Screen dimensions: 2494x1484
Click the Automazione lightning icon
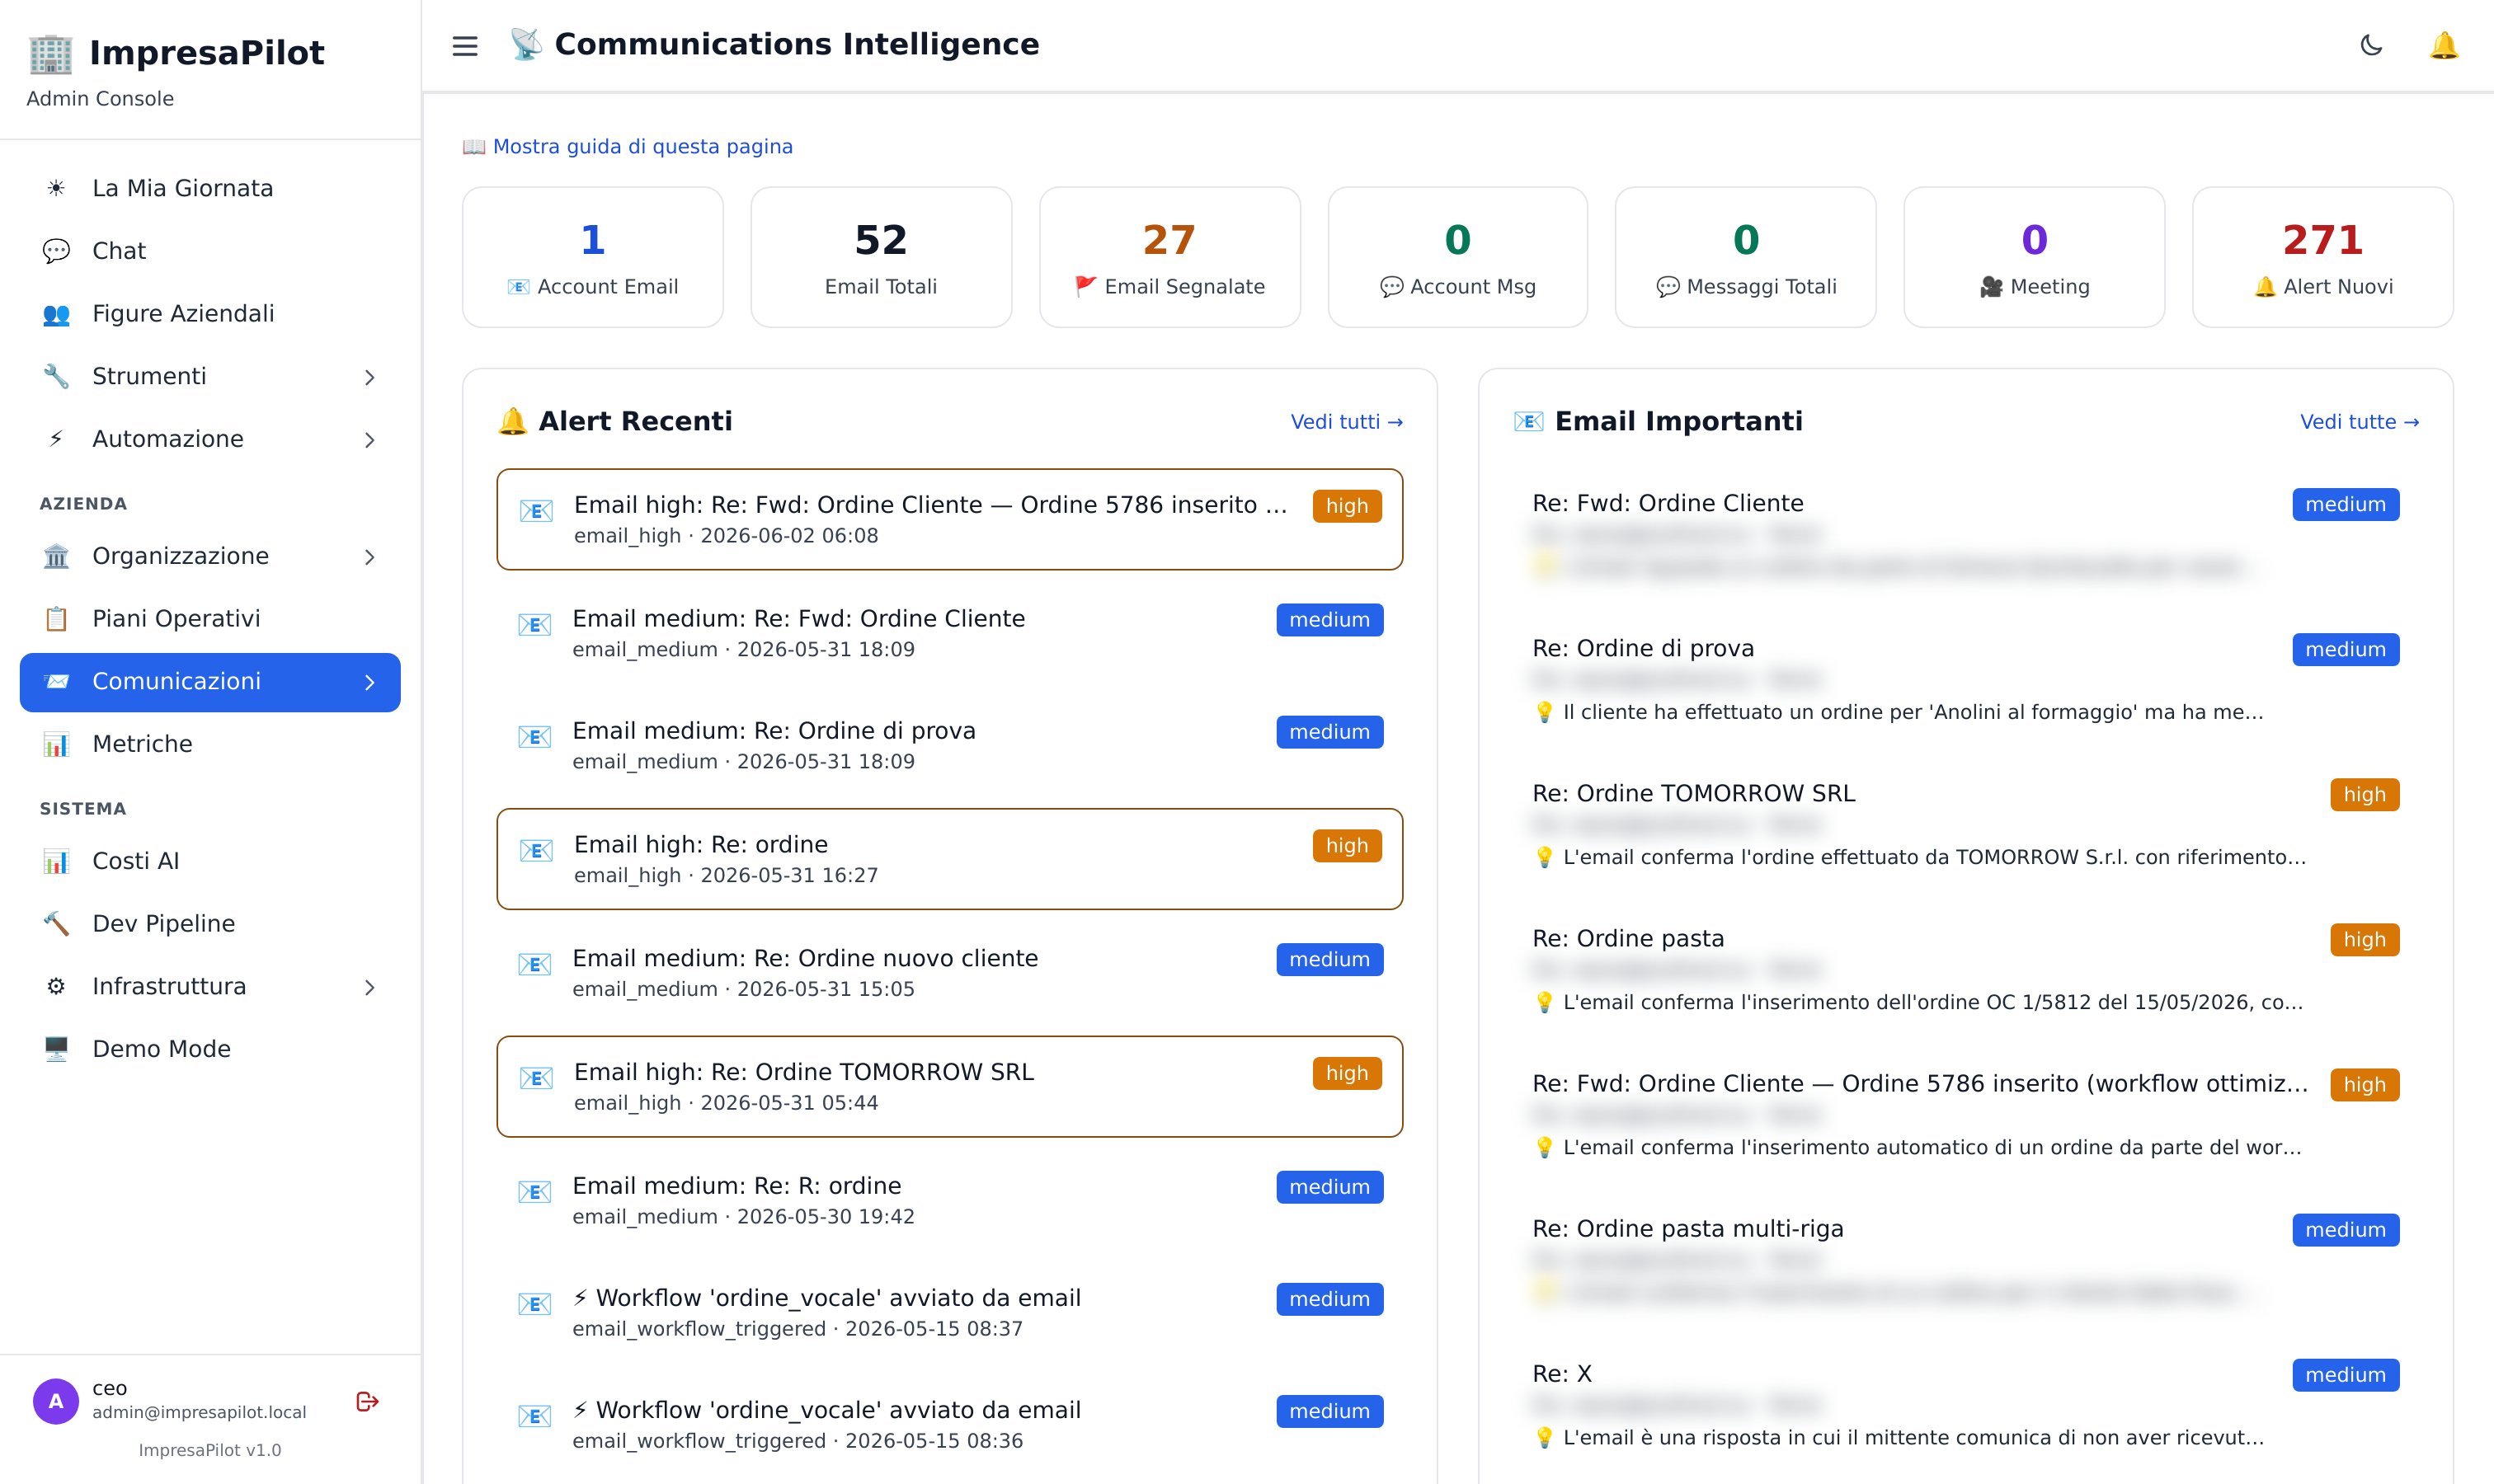(x=56, y=439)
